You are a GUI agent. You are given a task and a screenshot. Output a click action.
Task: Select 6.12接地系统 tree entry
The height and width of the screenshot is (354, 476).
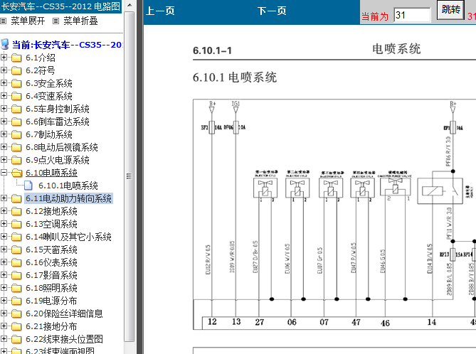coord(51,211)
